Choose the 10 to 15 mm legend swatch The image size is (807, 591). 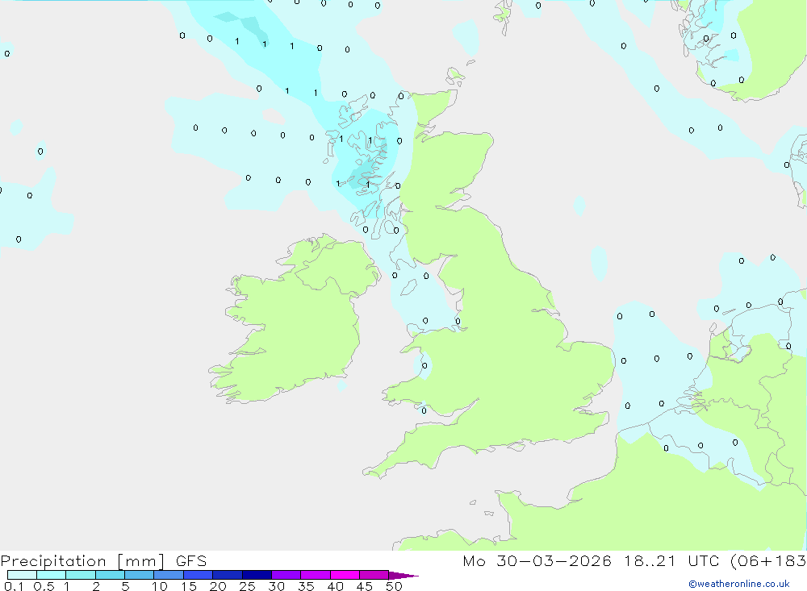pyautogui.click(x=169, y=575)
